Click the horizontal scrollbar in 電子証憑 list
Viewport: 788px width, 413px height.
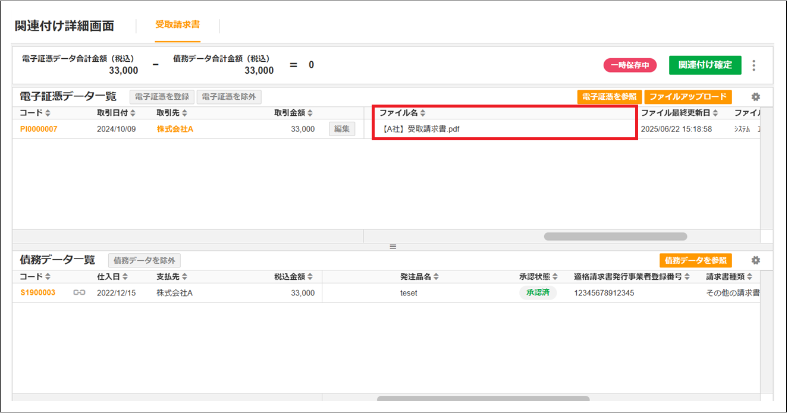615,237
